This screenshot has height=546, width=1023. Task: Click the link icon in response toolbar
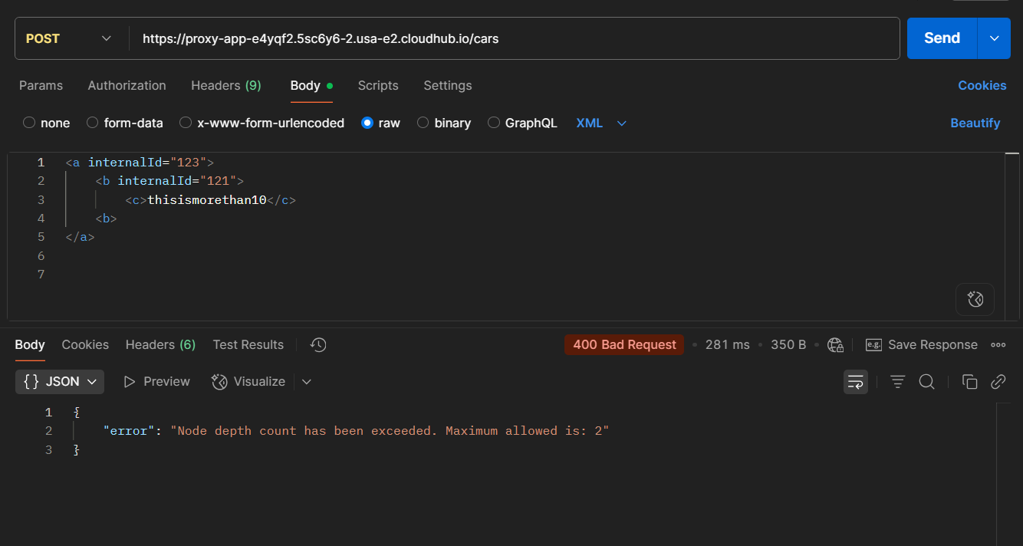tap(998, 381)
